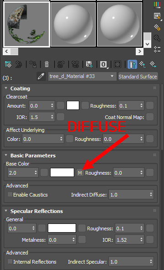Click the trash Reset Map/Material icon
Image resolution: width=164 pixels, height=270 pixels.
(46, 64)
